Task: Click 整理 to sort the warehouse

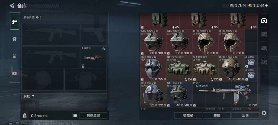Action: click(x=217, y=115)
